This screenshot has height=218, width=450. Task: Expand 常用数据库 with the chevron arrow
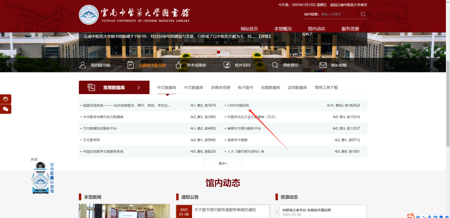(139, 87)
